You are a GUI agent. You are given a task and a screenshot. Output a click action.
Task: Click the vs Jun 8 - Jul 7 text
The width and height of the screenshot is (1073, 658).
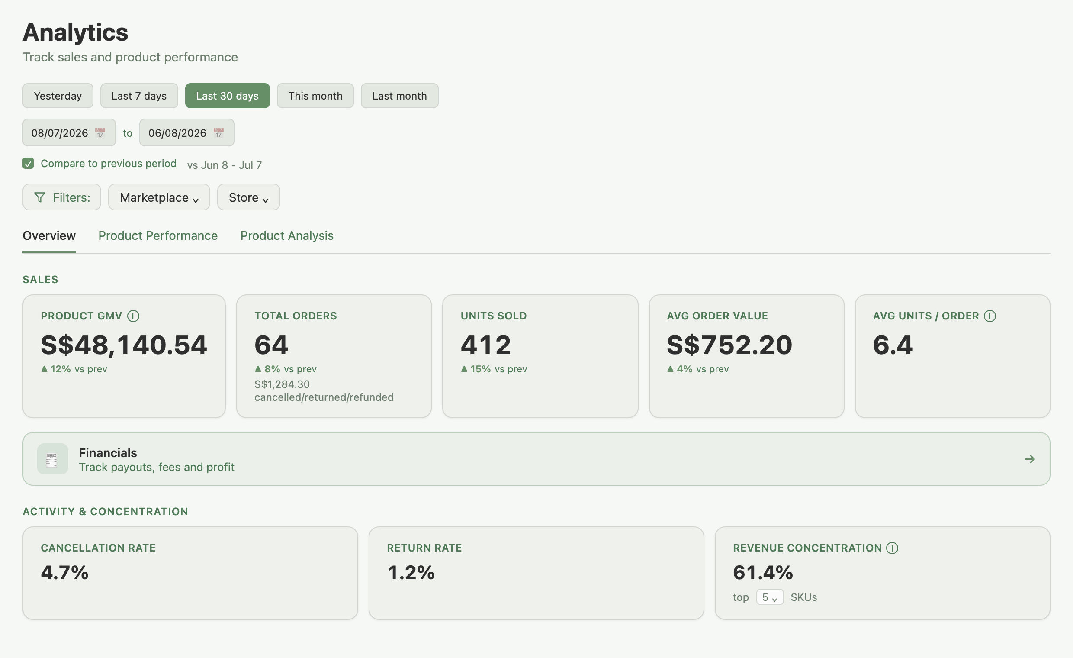click(224, 165)
